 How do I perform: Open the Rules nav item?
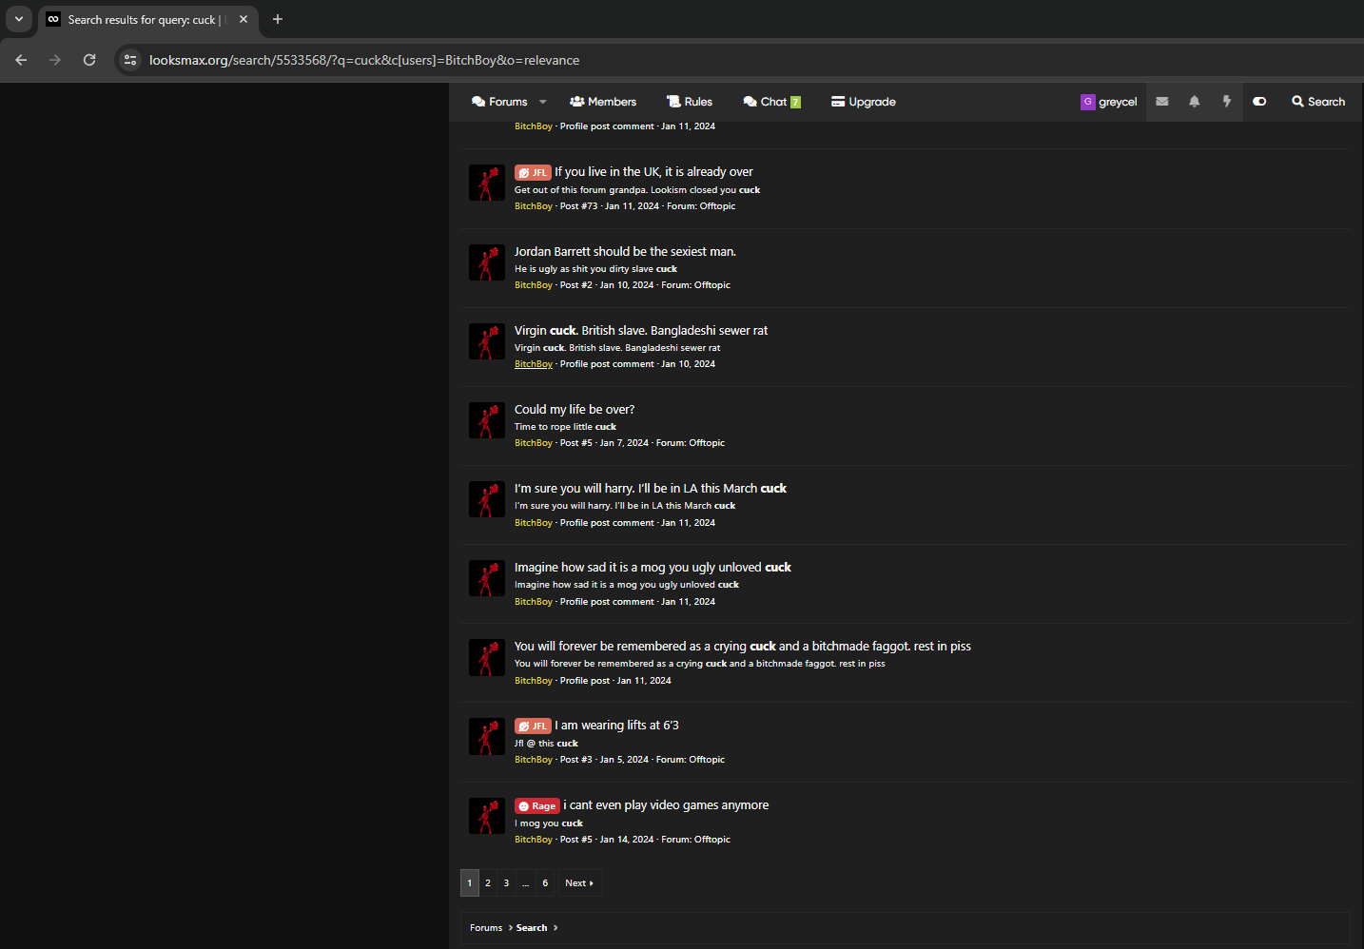tap(690, 102)
